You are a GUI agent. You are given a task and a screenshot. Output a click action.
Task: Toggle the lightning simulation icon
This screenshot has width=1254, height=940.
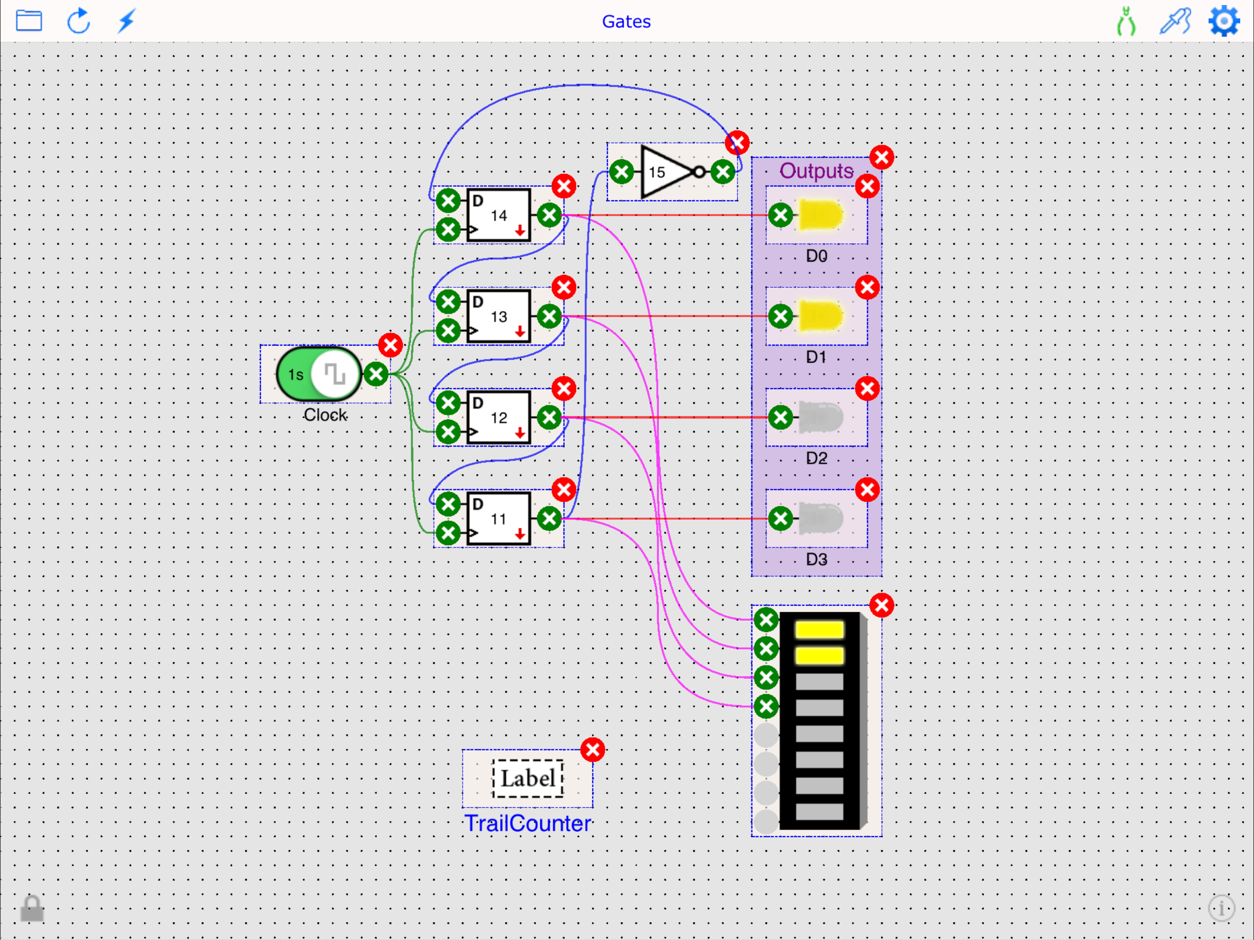tap(126, 21)
